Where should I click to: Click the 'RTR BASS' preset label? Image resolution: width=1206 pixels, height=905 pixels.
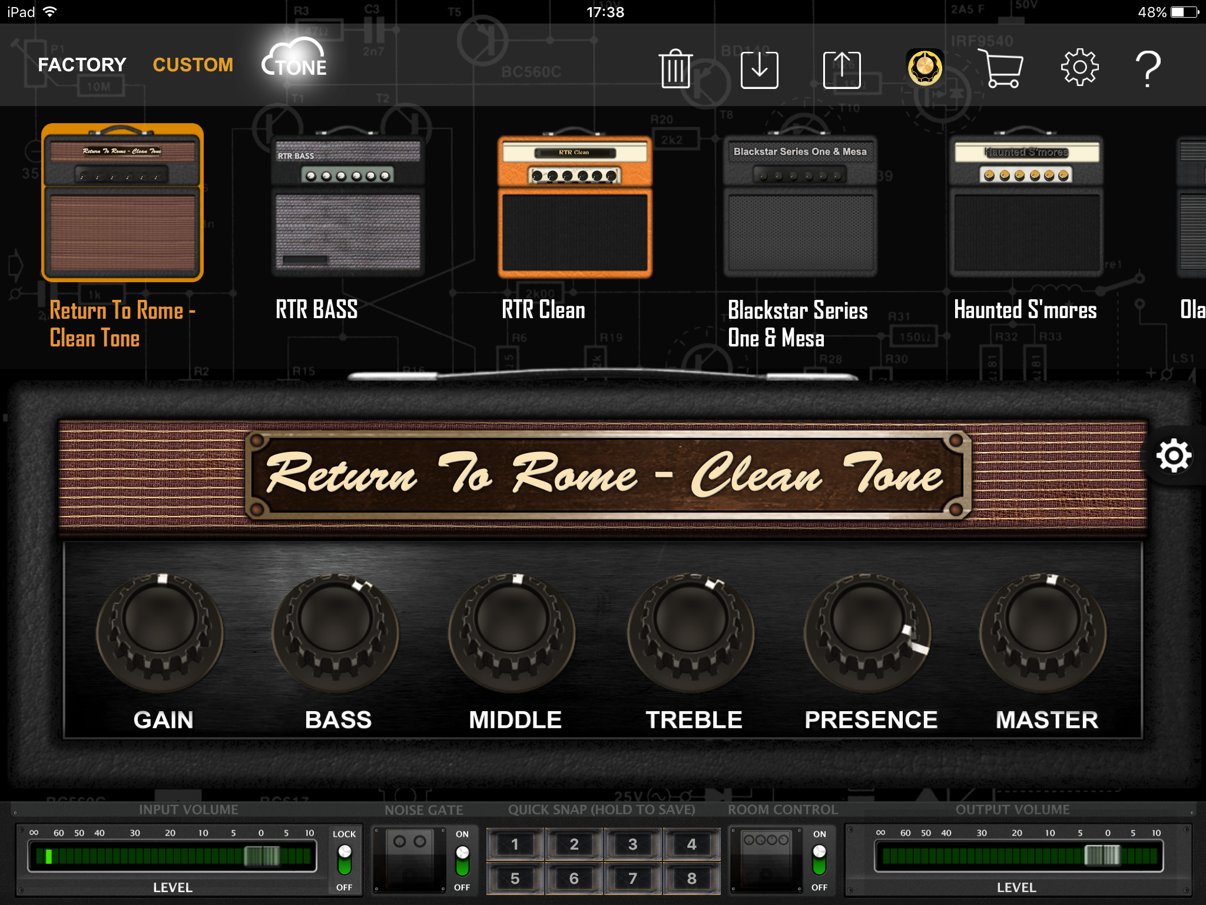coord(317,310)
